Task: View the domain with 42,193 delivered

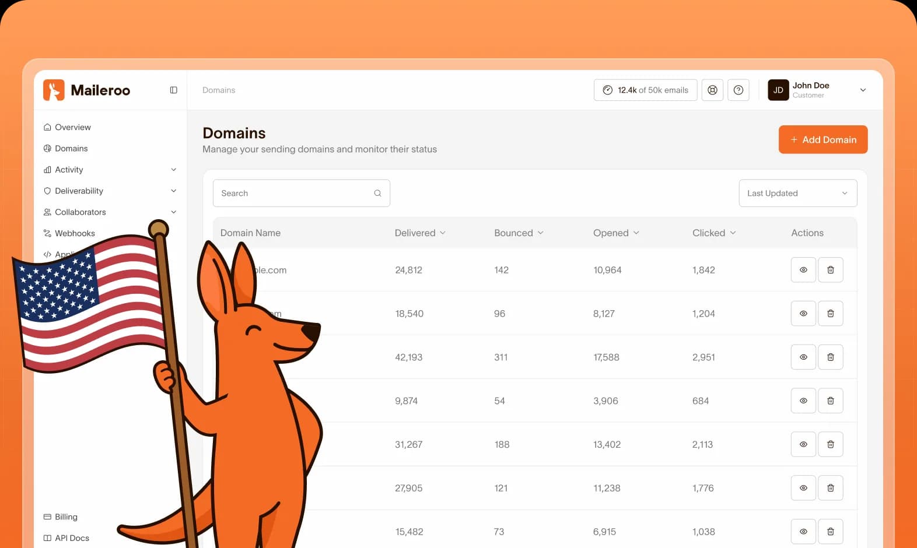Action: click(x=803, y=357)
